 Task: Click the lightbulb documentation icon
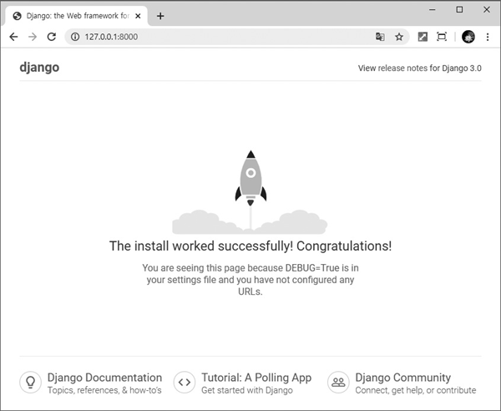[30, 383]
